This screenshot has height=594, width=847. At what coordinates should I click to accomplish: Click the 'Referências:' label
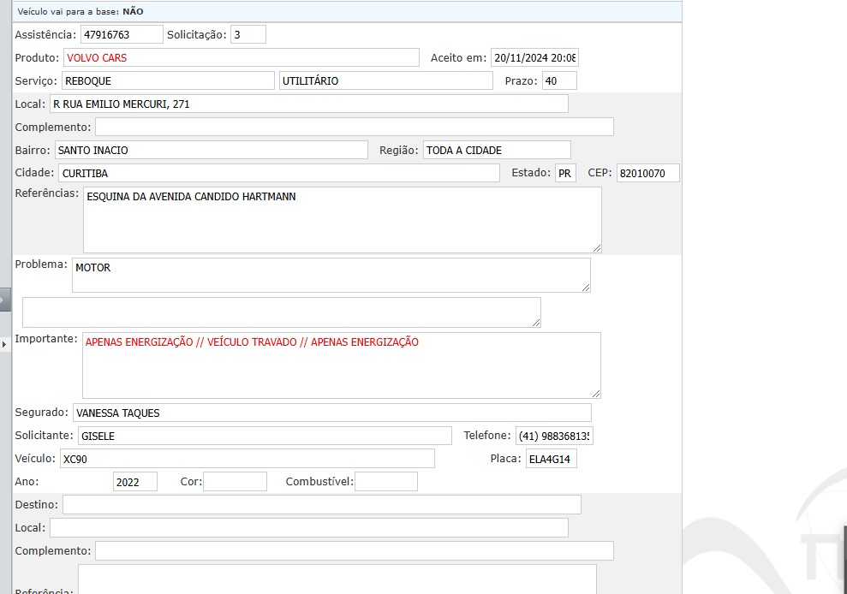[46, 193]
